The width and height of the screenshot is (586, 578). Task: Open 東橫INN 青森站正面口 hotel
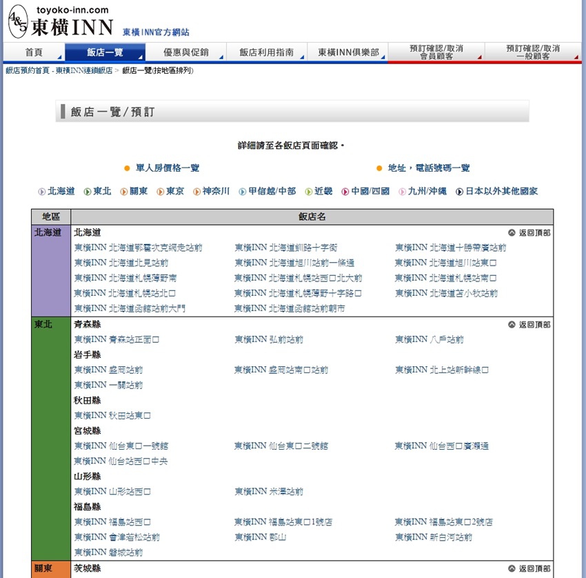click(117, 339)
